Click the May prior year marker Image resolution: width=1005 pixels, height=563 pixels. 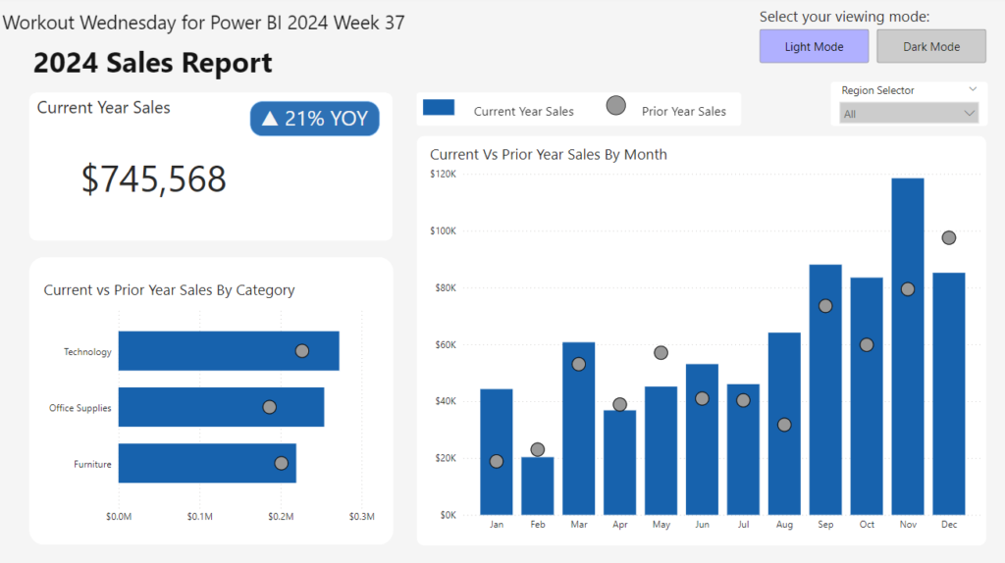pyautogui.click(x=661, y=353)
